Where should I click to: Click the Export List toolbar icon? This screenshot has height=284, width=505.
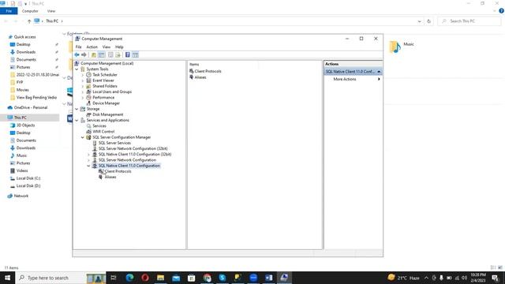pyautogui.click(x=118, y=54)
